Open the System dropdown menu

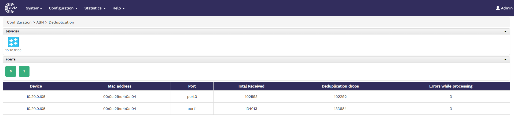click(34, 8)
